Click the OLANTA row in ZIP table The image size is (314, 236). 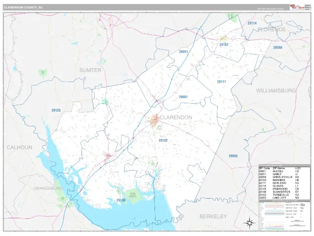(x=285, y=186)
